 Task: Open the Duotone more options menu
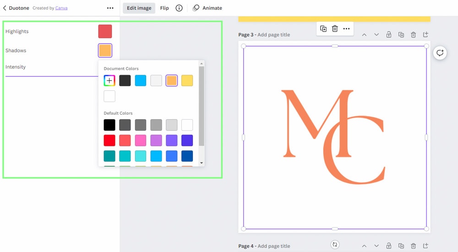tap(110, 8)
